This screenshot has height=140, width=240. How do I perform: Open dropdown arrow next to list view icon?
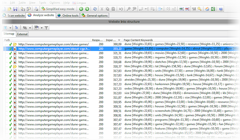coord(10,28)
